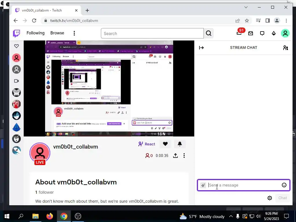
Task: Select the vm0b0t_collabvm - Twitch browser tab
Action: click(47, 10)
